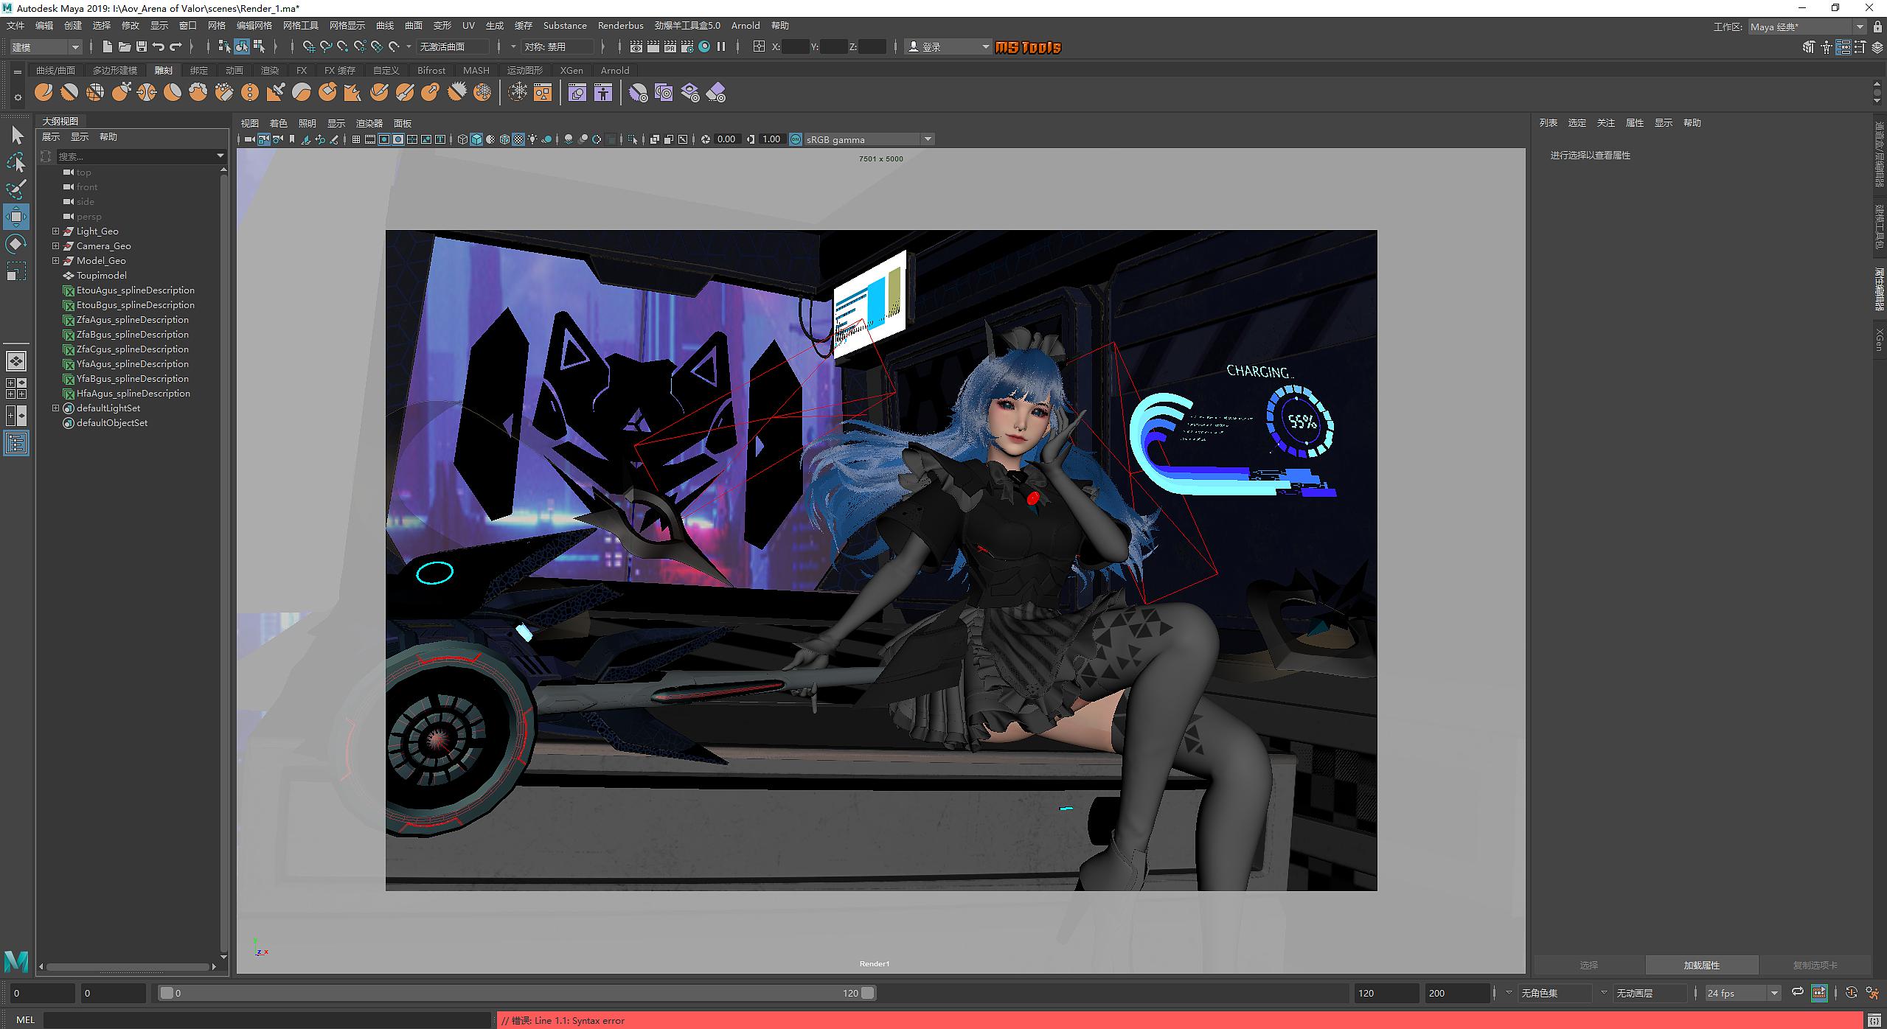
Task: Toggle the viewport textured checker icon
Action: (518, 139)
